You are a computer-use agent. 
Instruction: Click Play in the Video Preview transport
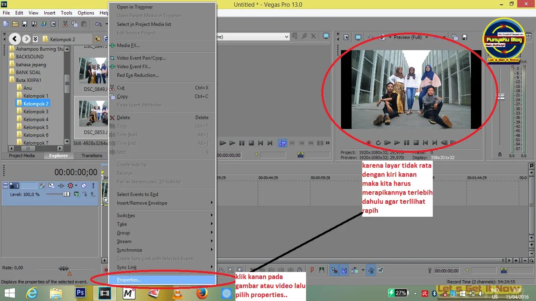pos(397,143)
